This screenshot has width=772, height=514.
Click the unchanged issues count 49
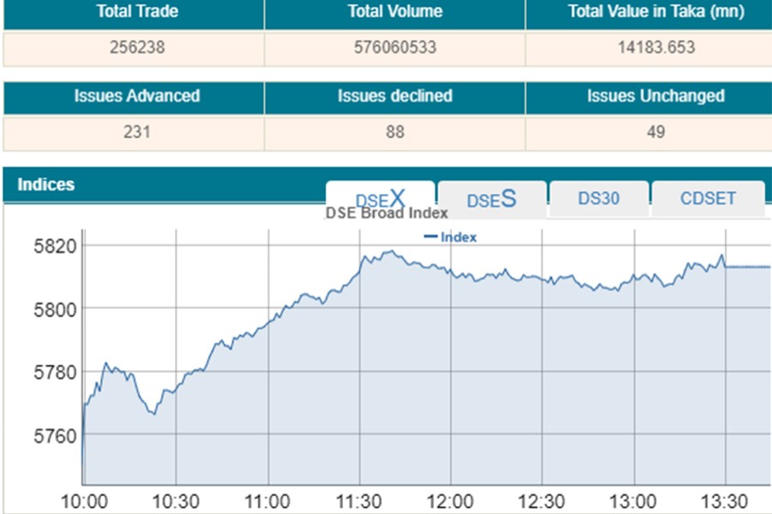656,132
